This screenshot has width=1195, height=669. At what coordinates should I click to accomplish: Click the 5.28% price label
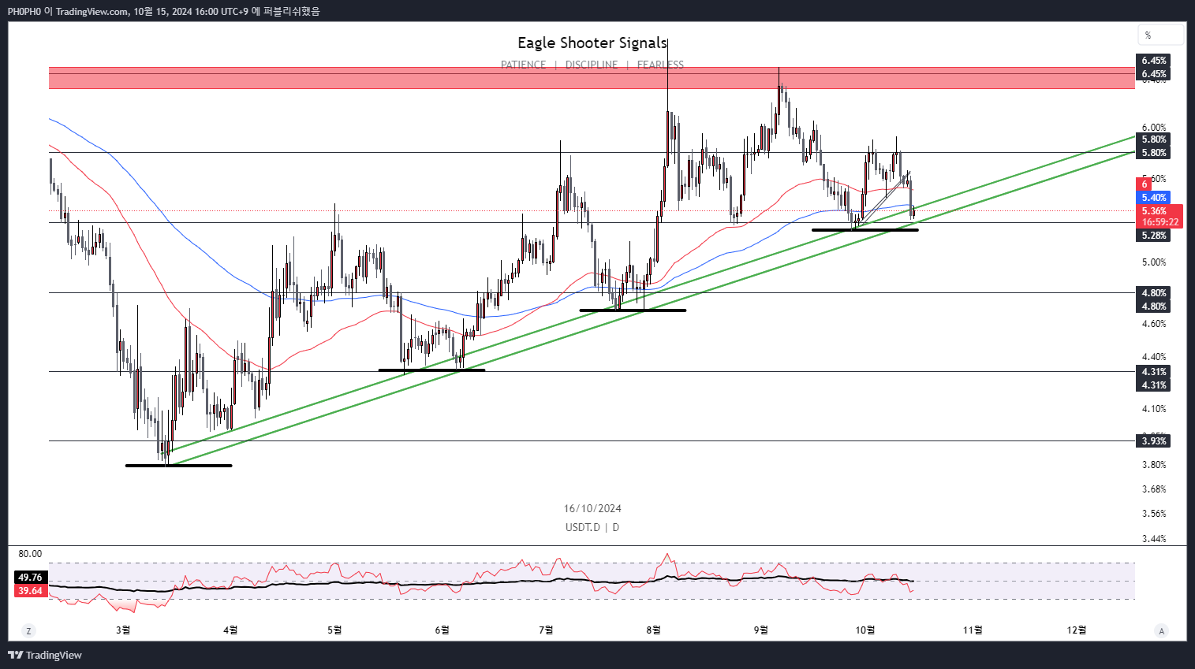click(1154, 236)
